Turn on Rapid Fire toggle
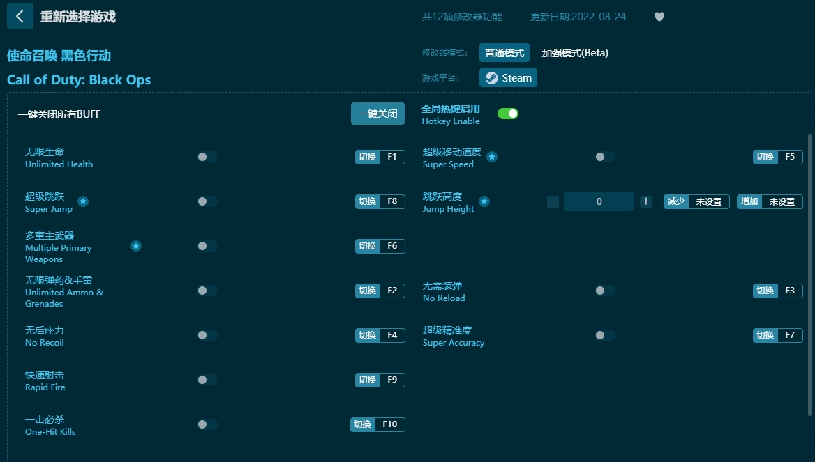815x462 pixels. click(207, 380)
